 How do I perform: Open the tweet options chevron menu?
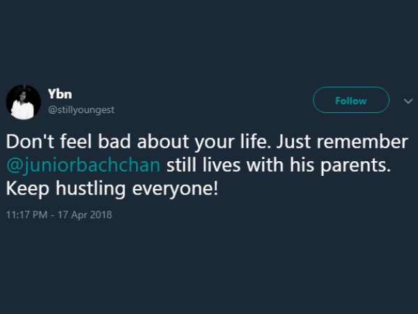pos(408,101)
